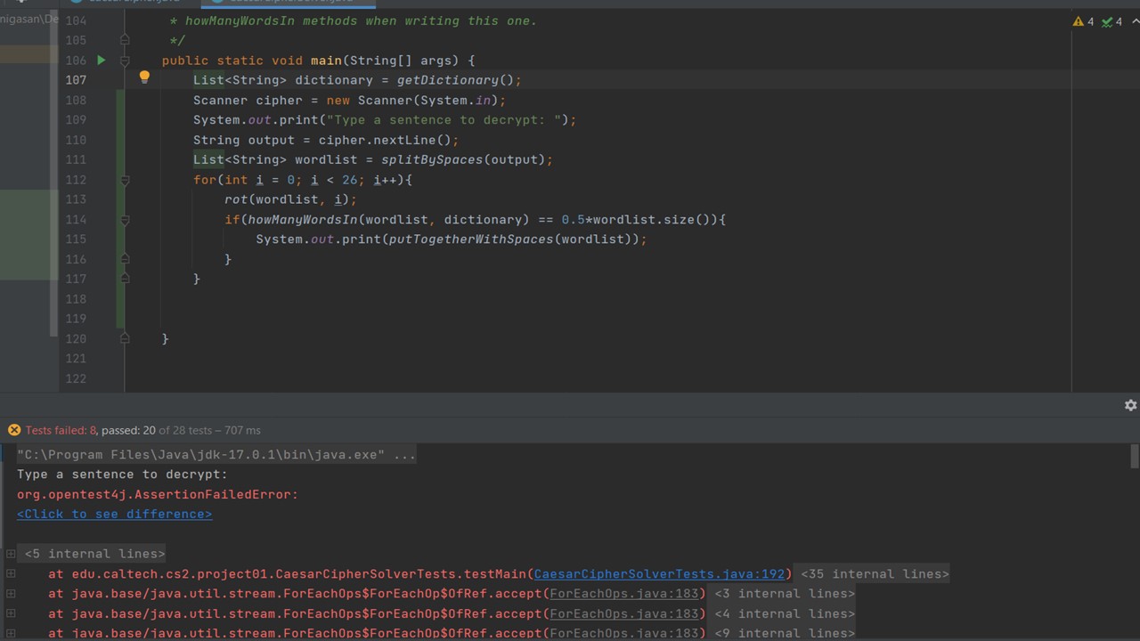Click the failed tests status icon
1140x641 pixels.
(x=14, y=430)
